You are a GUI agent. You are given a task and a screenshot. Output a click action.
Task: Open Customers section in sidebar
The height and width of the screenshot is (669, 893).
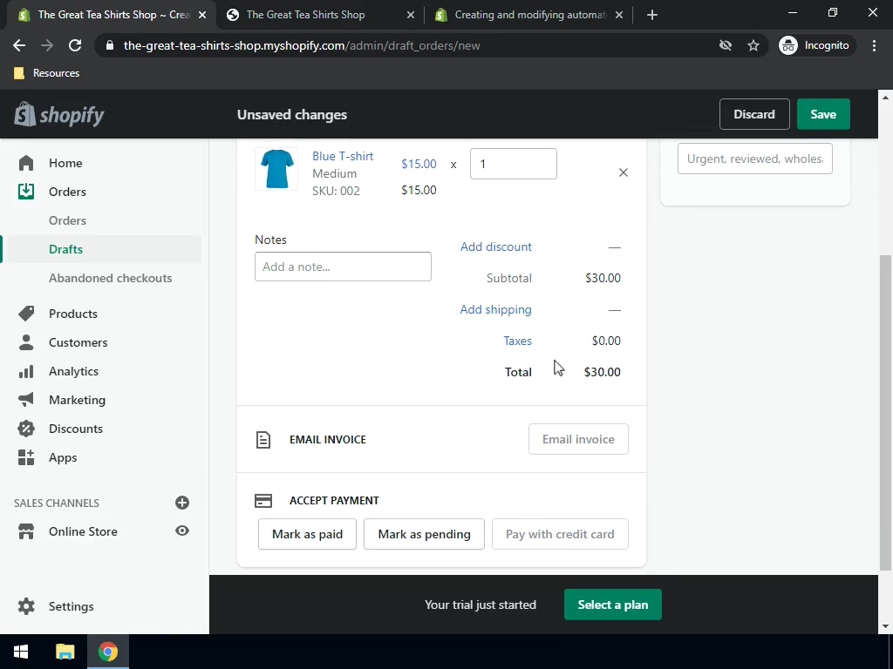click(78, 341)
